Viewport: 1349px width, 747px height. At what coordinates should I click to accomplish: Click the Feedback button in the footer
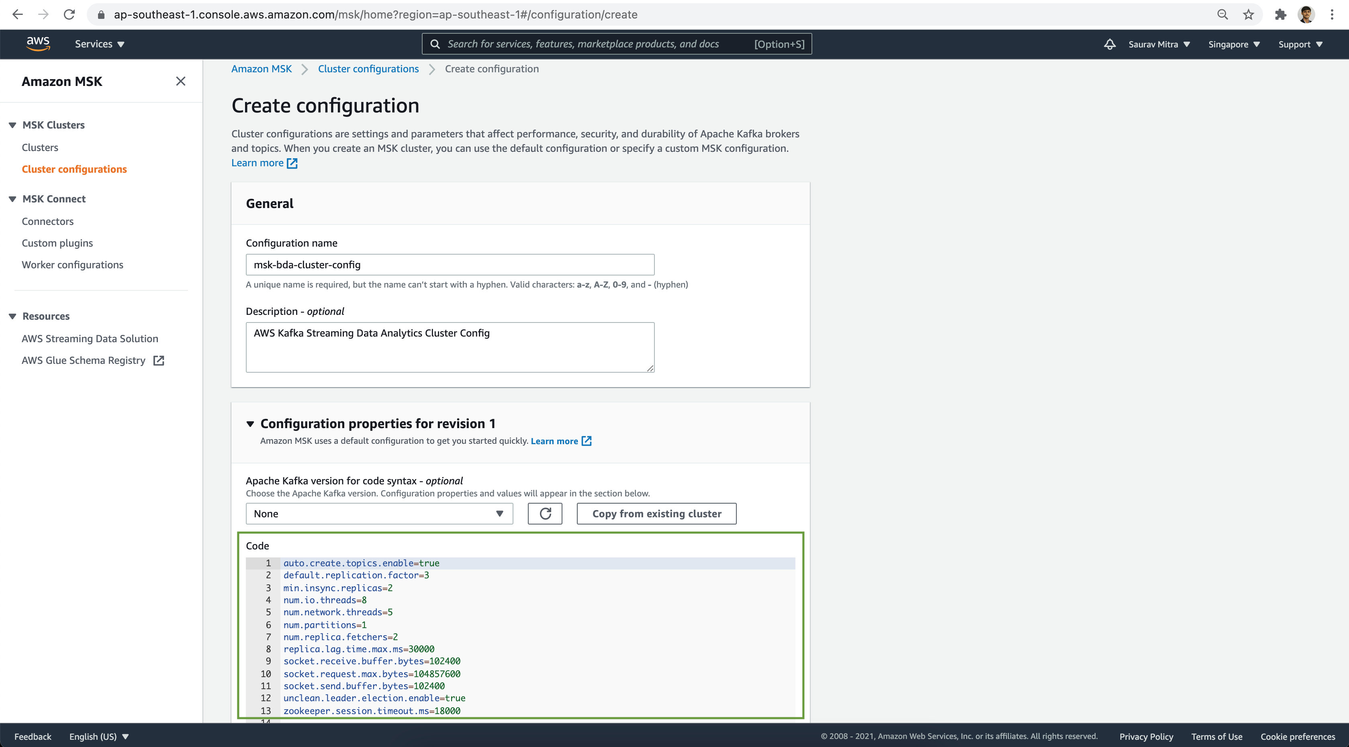33,736
